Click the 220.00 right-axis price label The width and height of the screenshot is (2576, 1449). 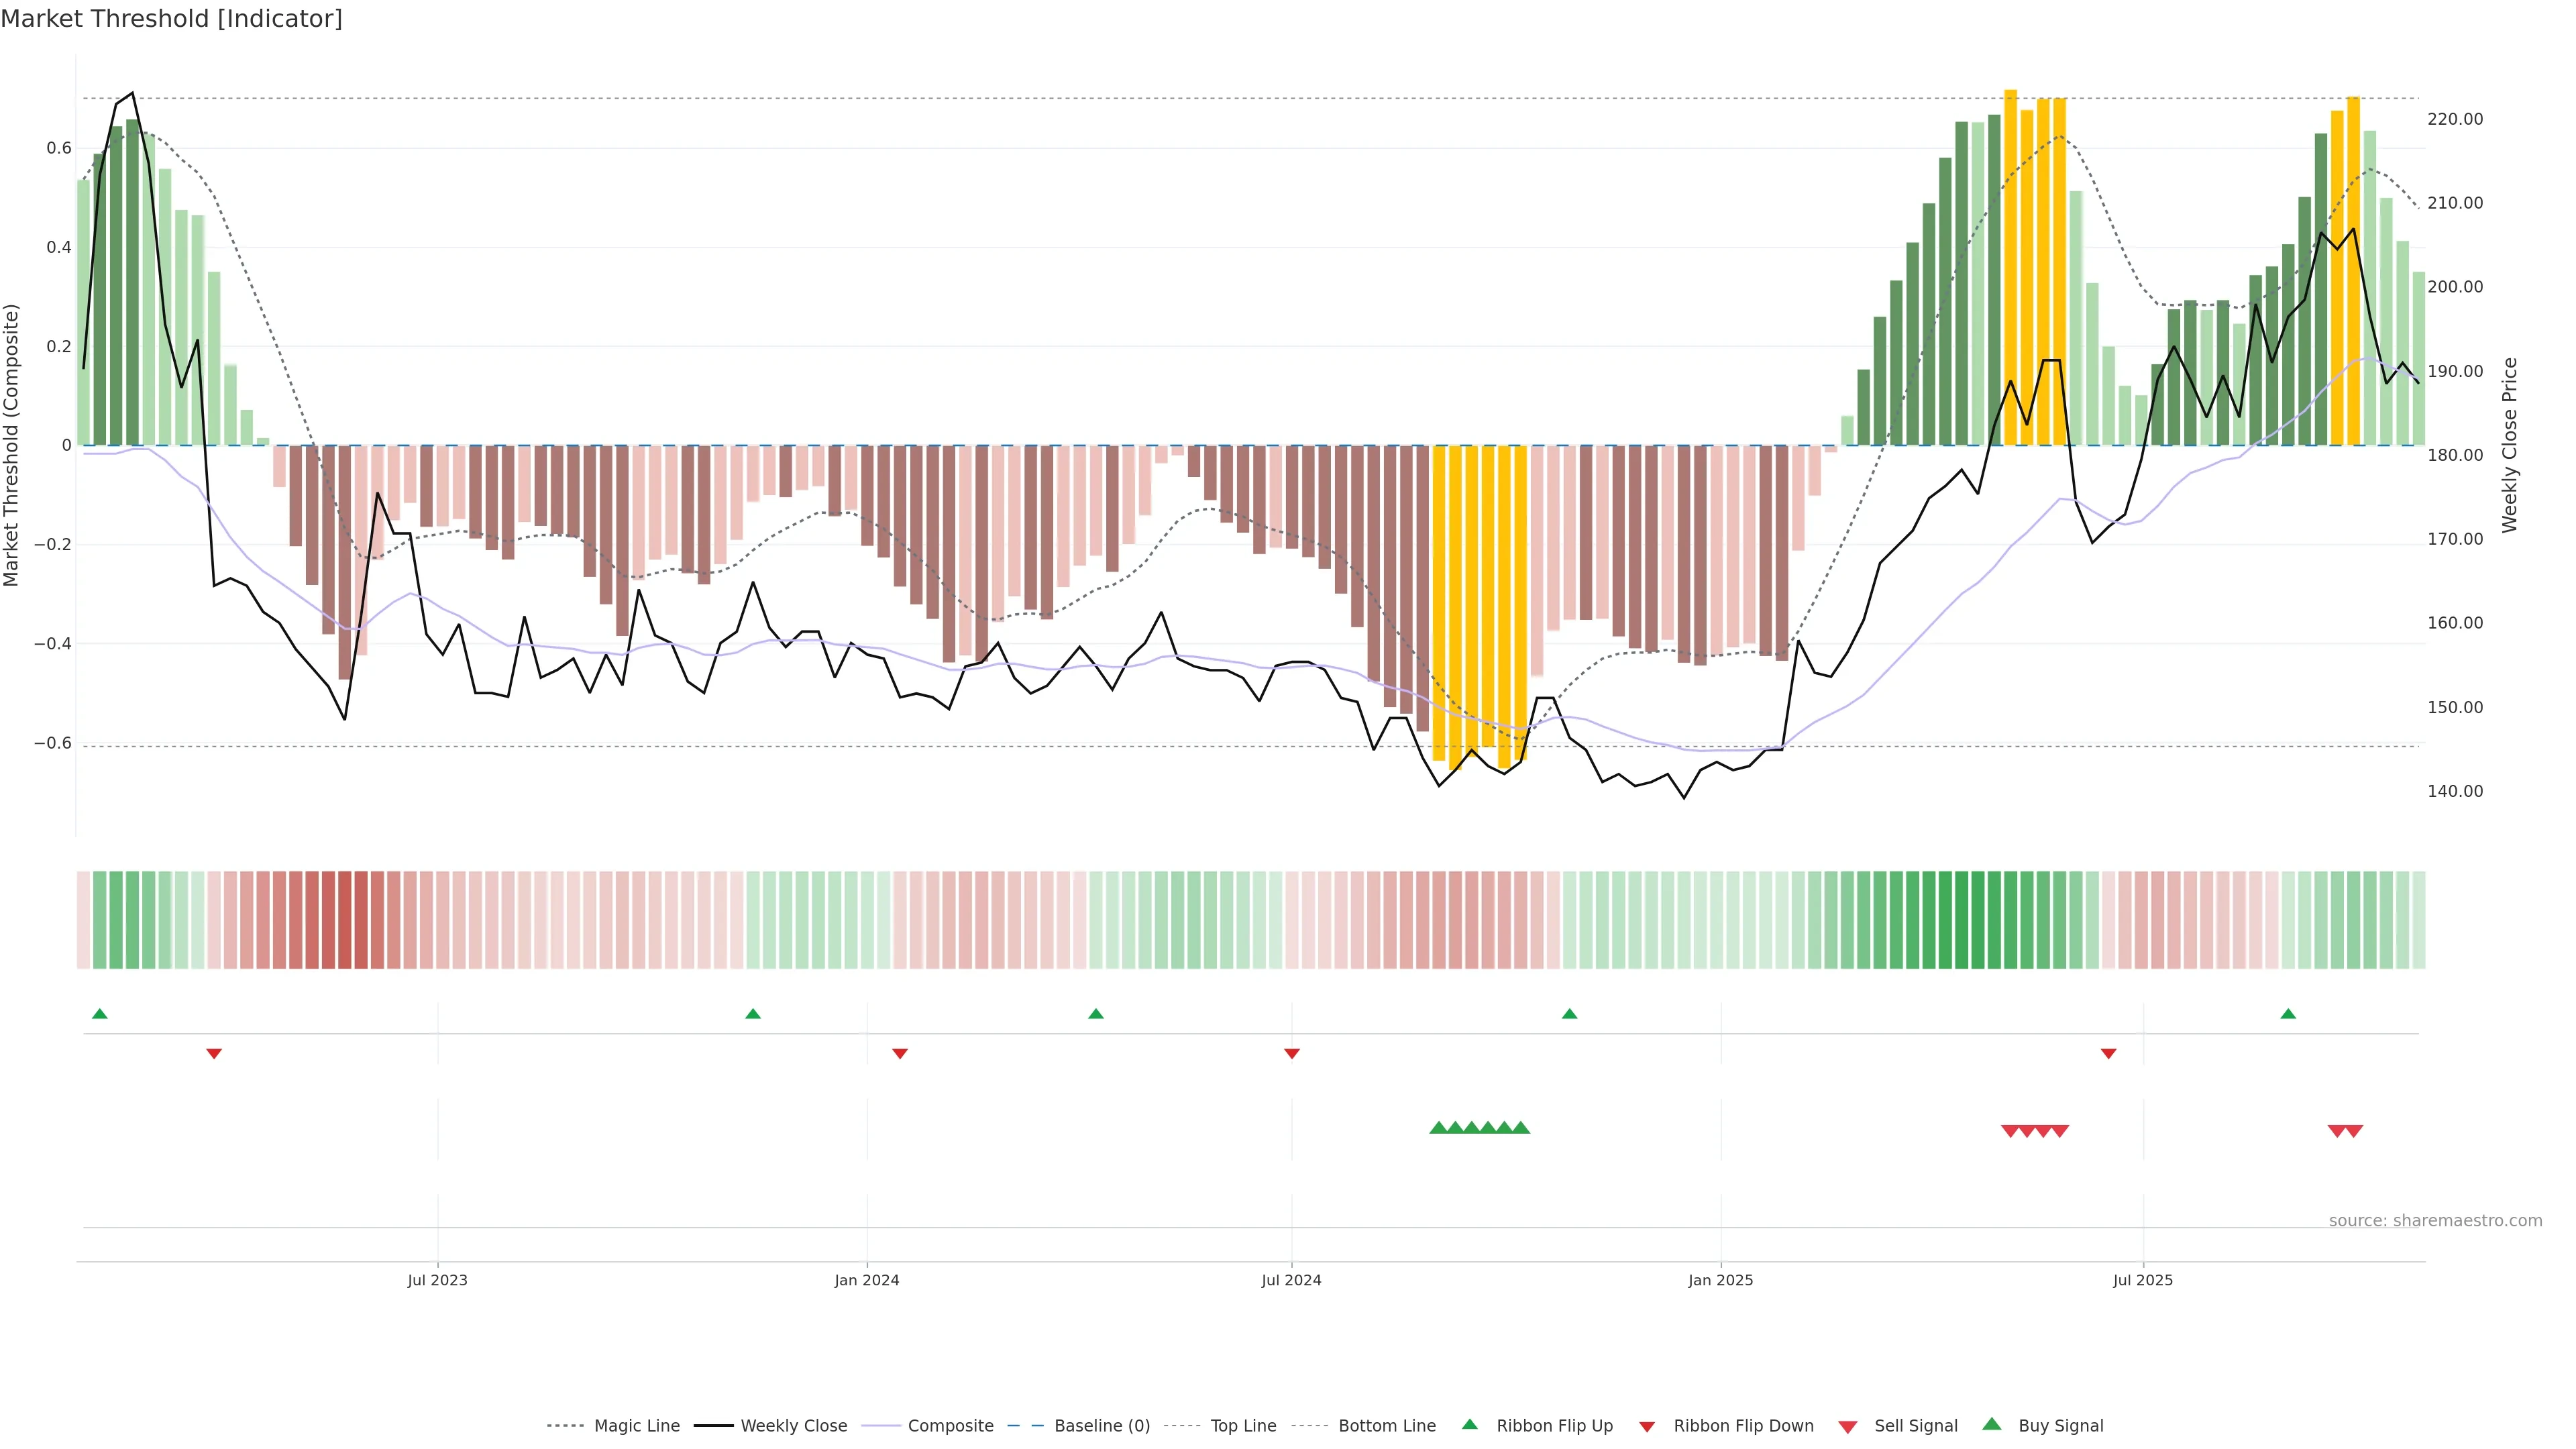tap(2455, 119)
